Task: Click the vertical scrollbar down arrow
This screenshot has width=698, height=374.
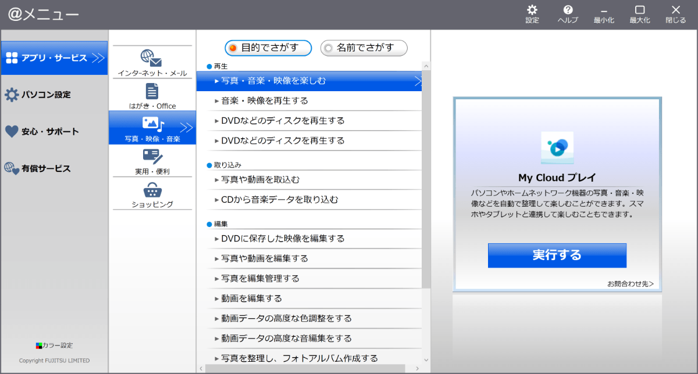Action: [x=426, y=360]
